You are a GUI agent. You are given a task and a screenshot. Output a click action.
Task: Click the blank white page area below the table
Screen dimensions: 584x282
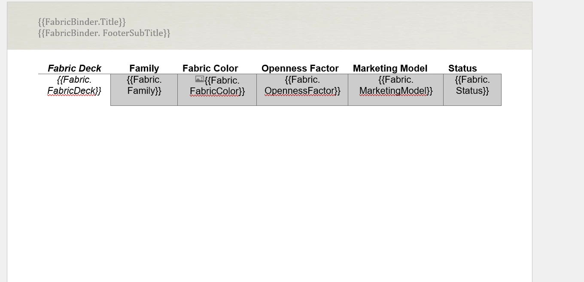click(270, 193)
